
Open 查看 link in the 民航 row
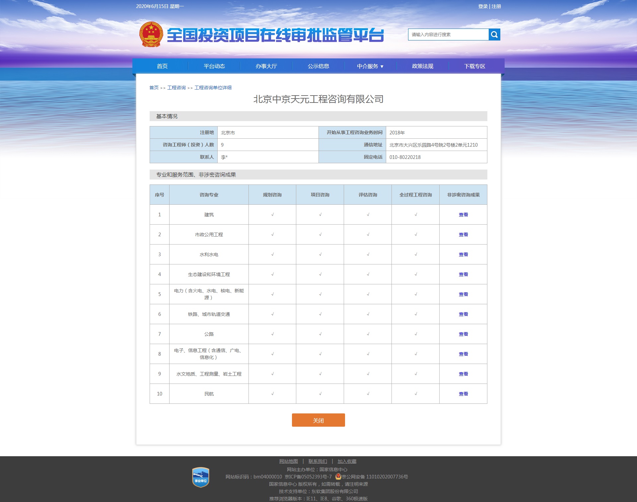[x=463, y=394]
